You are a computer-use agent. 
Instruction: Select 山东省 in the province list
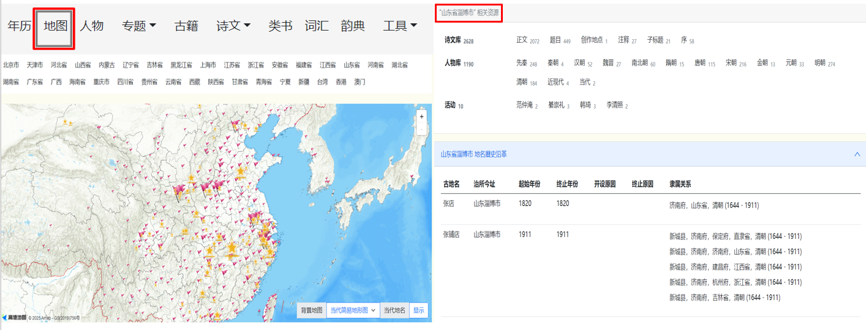[352, 65]
